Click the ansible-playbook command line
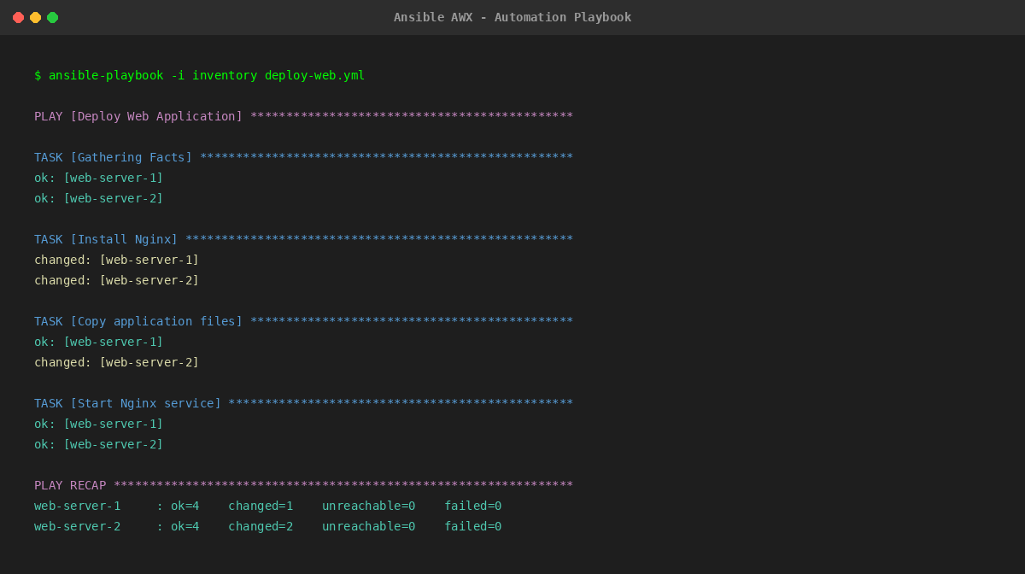 (x=199, y=75)
